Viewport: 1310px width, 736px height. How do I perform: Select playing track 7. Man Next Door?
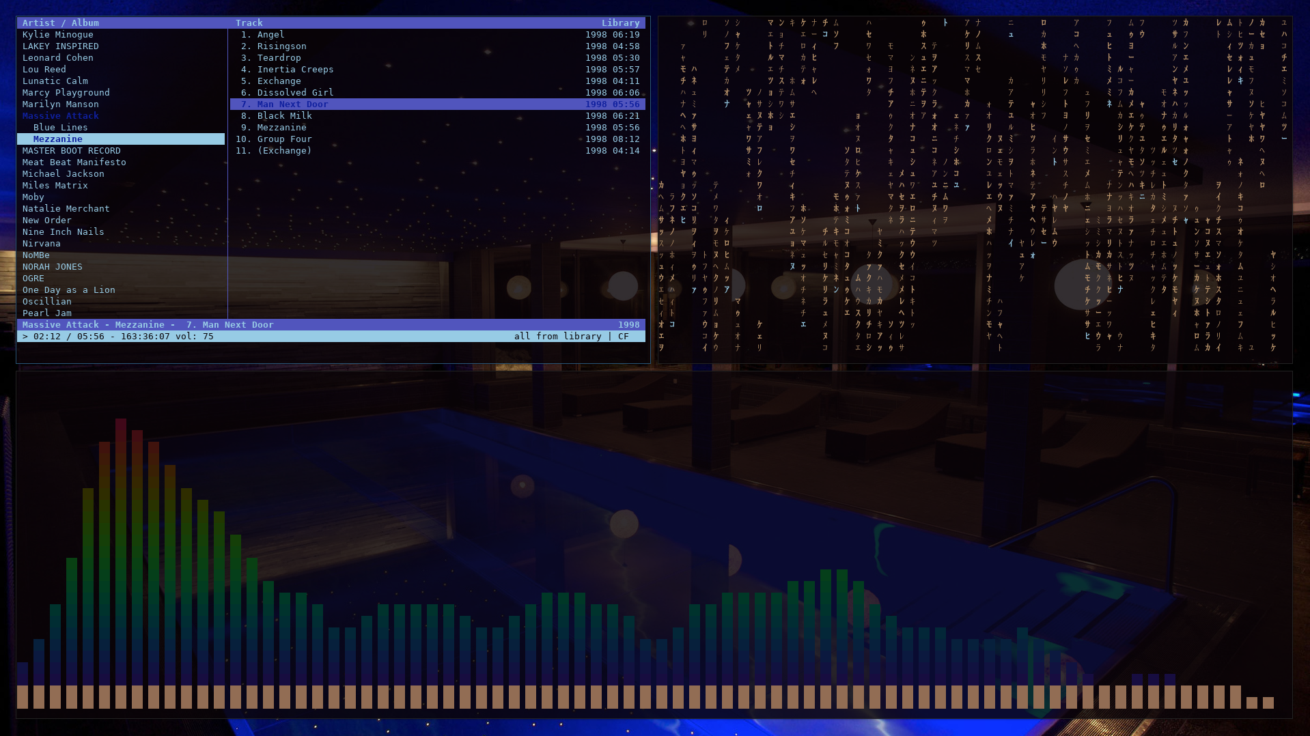(438, 104)
